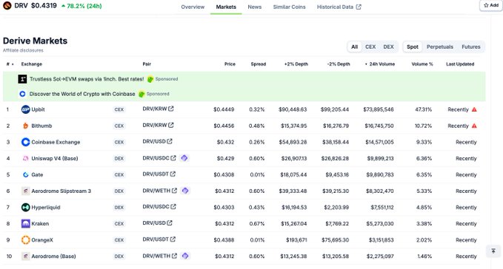Click Gate exchange logo

pyautogui.click(x=25, y=174)
